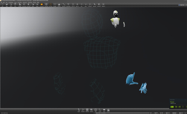
Task: Toggle Wireframe display in toolbar
Action: point(46,5)
